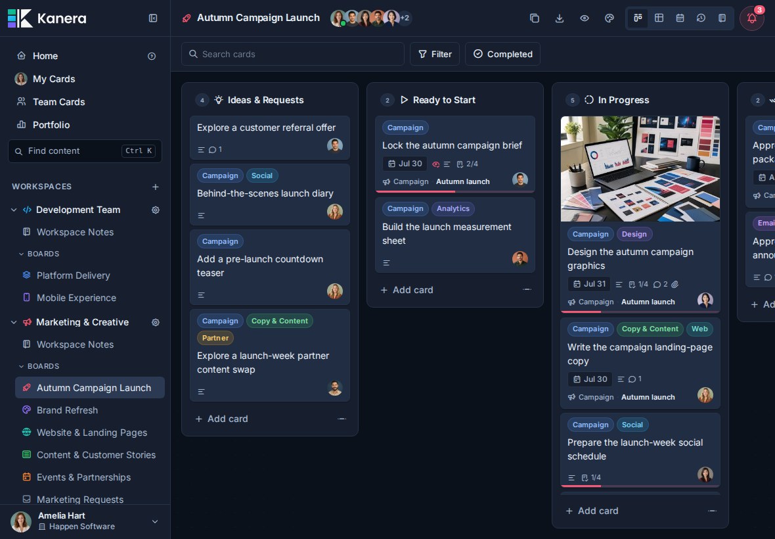Open Ready to Start column options menu

pos(527,290)
